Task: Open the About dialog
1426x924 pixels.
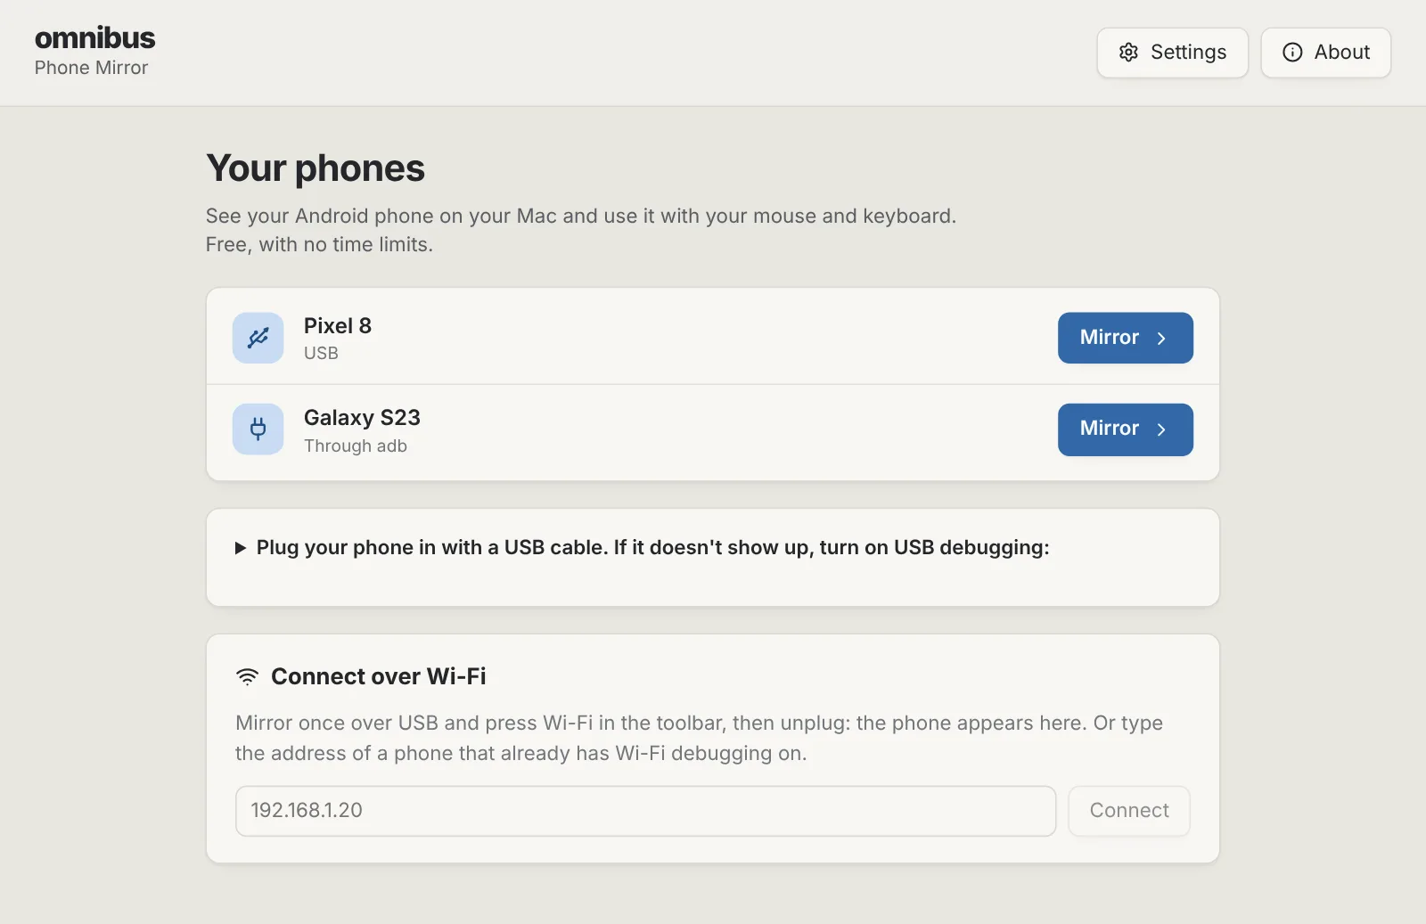Action: coord(1325,53)
